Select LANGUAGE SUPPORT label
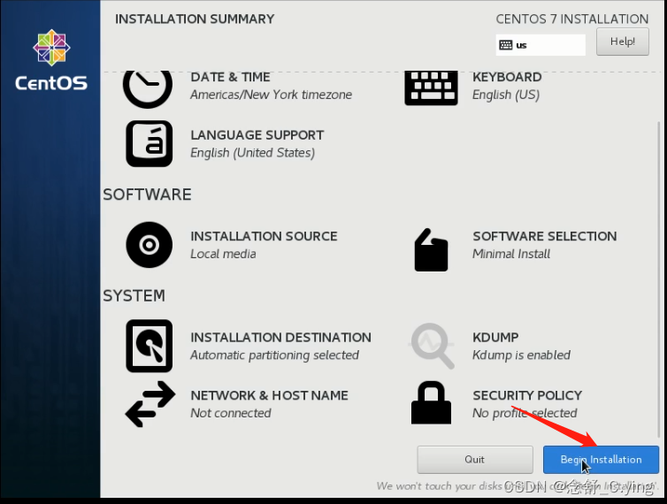This screenshot has height=504, width=667. tap(257, 135)
